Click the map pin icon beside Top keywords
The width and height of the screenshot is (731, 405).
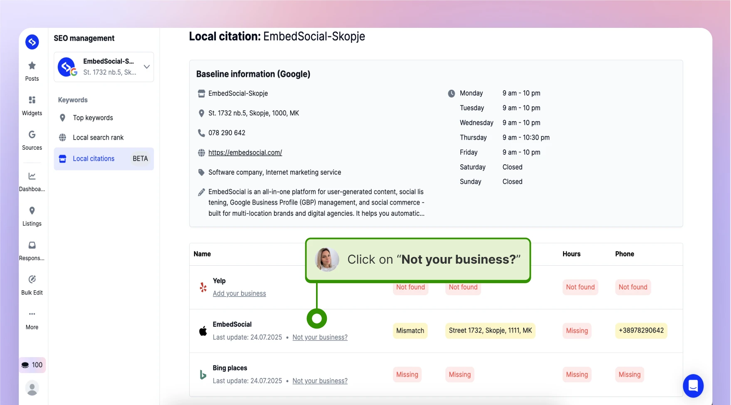tap(62, 118)
